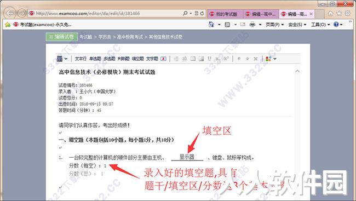Go forward using the browser Forward arrow
Screen dimensions: 356x201
[22, 13]
